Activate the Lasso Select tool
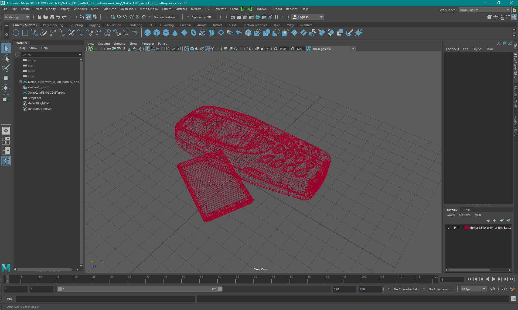Screen dimensions: 518x310 click(6, 58)
